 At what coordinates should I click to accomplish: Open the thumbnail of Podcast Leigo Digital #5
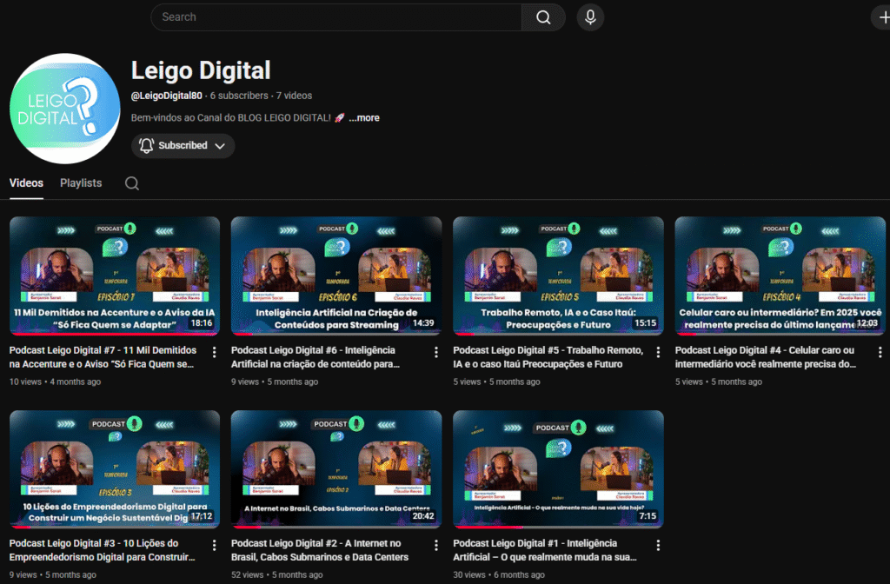click(558, 276)
